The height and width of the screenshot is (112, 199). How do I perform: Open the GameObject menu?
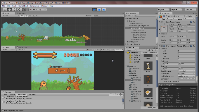23,6
